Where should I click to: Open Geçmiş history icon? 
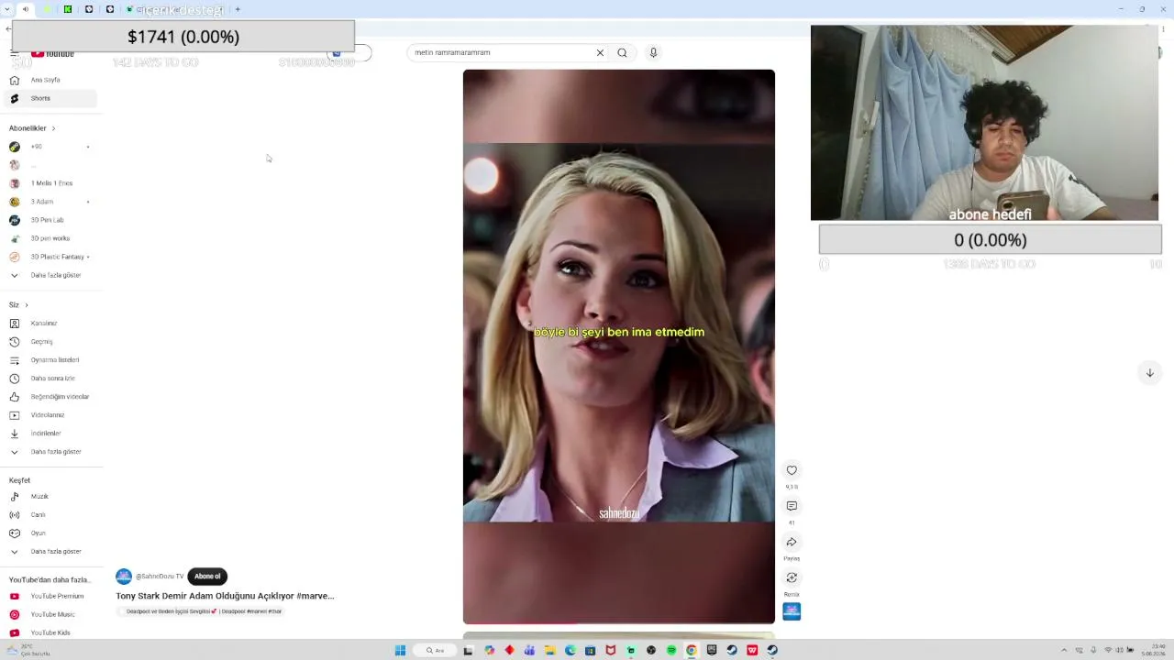15,342
